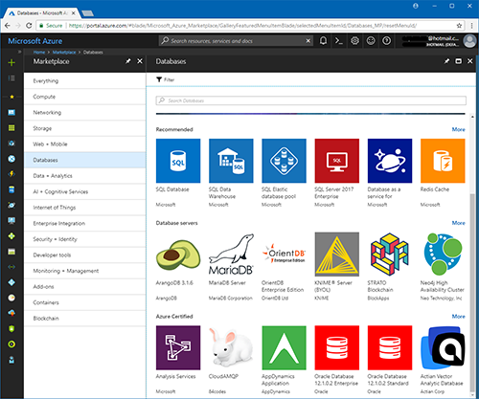Select Storage category
Viewport: 479px width, 399px height.
[85, 128]
